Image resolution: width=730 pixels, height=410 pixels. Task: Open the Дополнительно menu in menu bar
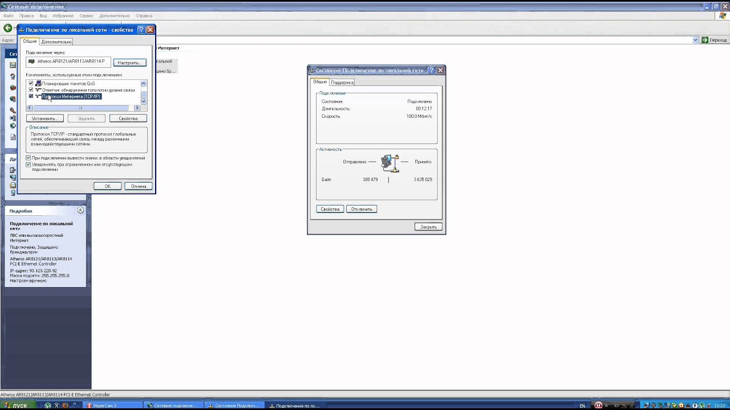[115, 16]
